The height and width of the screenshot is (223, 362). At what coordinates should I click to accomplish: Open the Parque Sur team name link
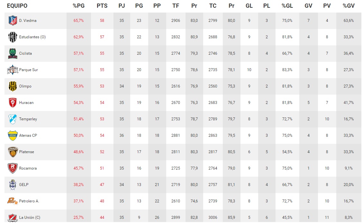29,70
